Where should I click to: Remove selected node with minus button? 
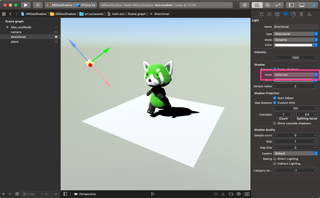point(10,194)
